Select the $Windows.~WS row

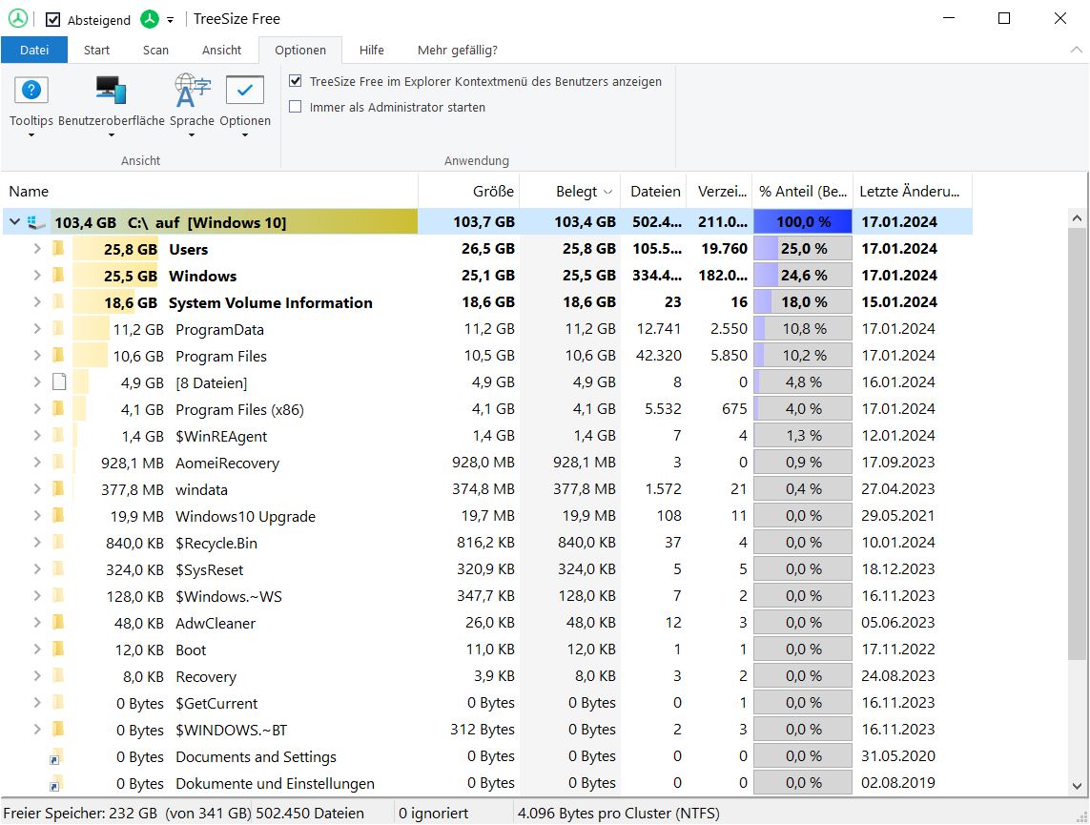click(486, 596)
